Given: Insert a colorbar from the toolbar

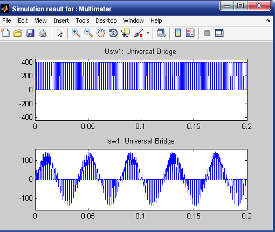Looking at the screenshot, I should tap(178, 33).
